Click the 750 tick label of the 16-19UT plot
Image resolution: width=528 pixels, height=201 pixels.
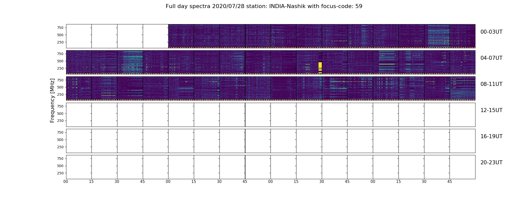tap(60, 132)
